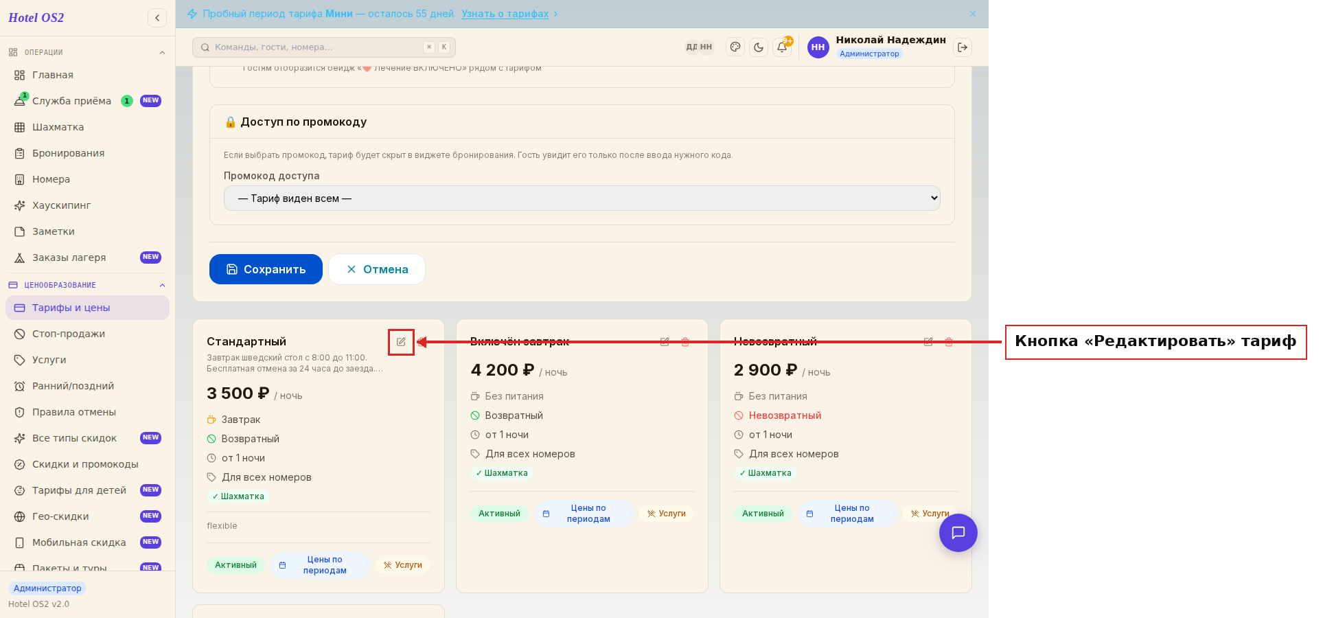Viewport: 1323px width, 618px height.
Task: Click the search field for commands and guests
Action: [324, 47]
